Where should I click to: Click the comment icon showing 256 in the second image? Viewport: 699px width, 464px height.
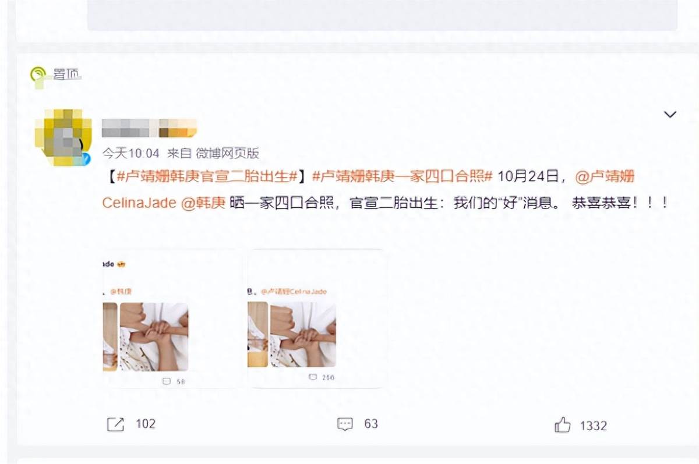313,377
